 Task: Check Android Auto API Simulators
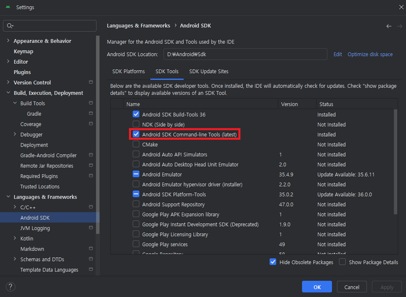coord(136,154)
